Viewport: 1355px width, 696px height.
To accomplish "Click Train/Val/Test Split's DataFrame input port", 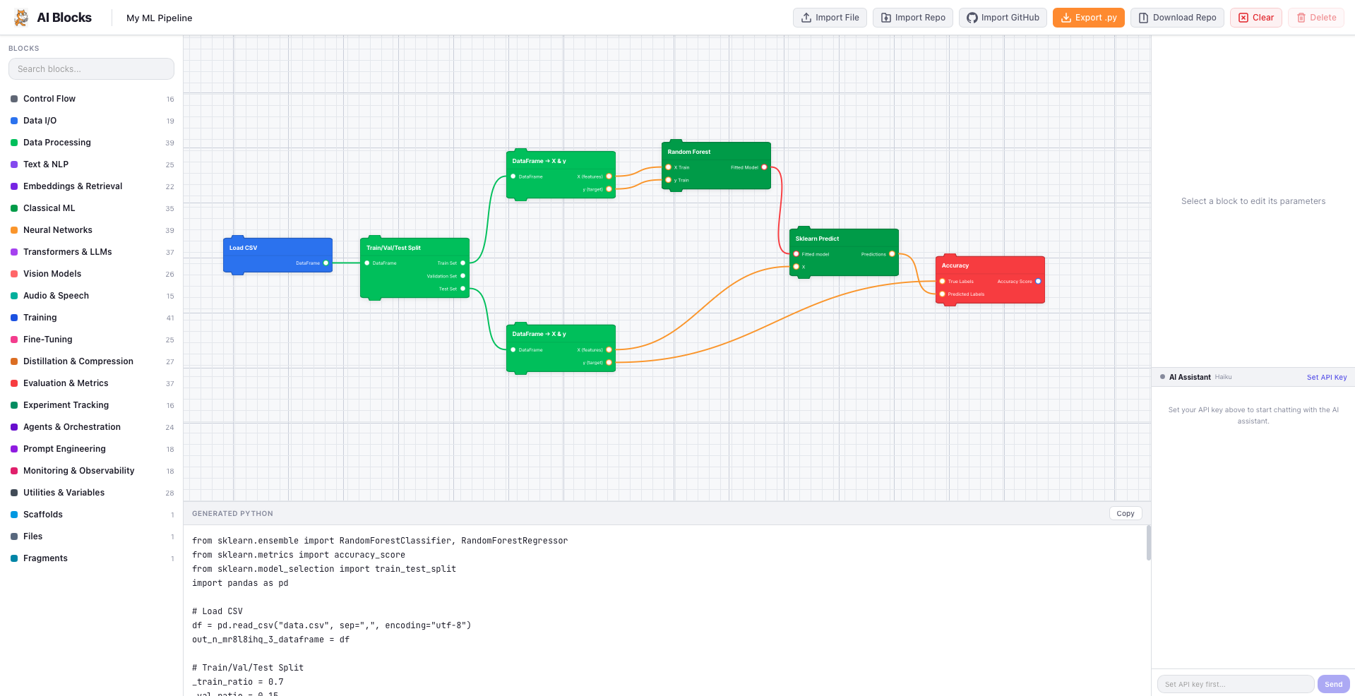I will coord(367,263).
